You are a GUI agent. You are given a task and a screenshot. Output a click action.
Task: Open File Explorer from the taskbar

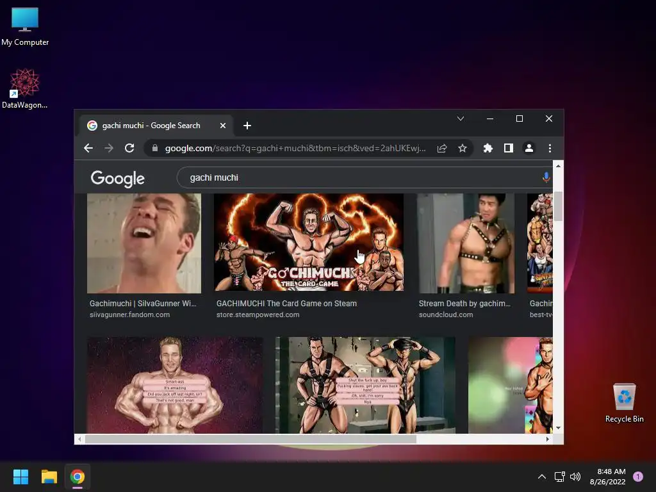pos(49,477)
